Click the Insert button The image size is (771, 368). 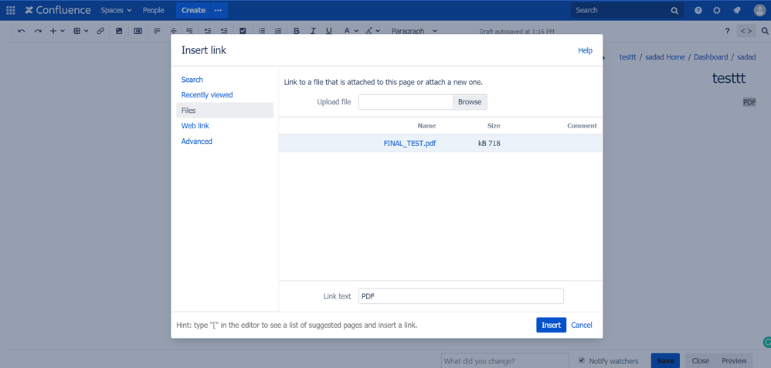(551, 325)
